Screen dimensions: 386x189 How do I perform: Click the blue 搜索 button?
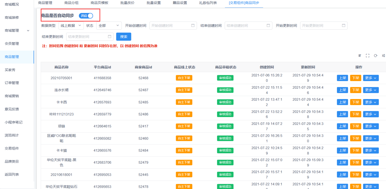tap(124, 36)
